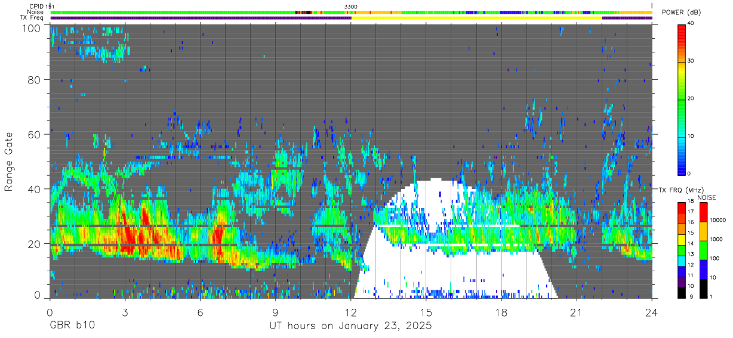Click the 'TX Freq' row label at top
The width and height of the screenshot is (733, 338).
(x=32, y=18)
